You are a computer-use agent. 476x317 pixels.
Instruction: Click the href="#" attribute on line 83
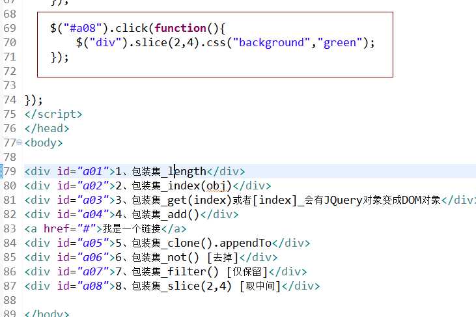pyautogui.click(x=70, y=228)
